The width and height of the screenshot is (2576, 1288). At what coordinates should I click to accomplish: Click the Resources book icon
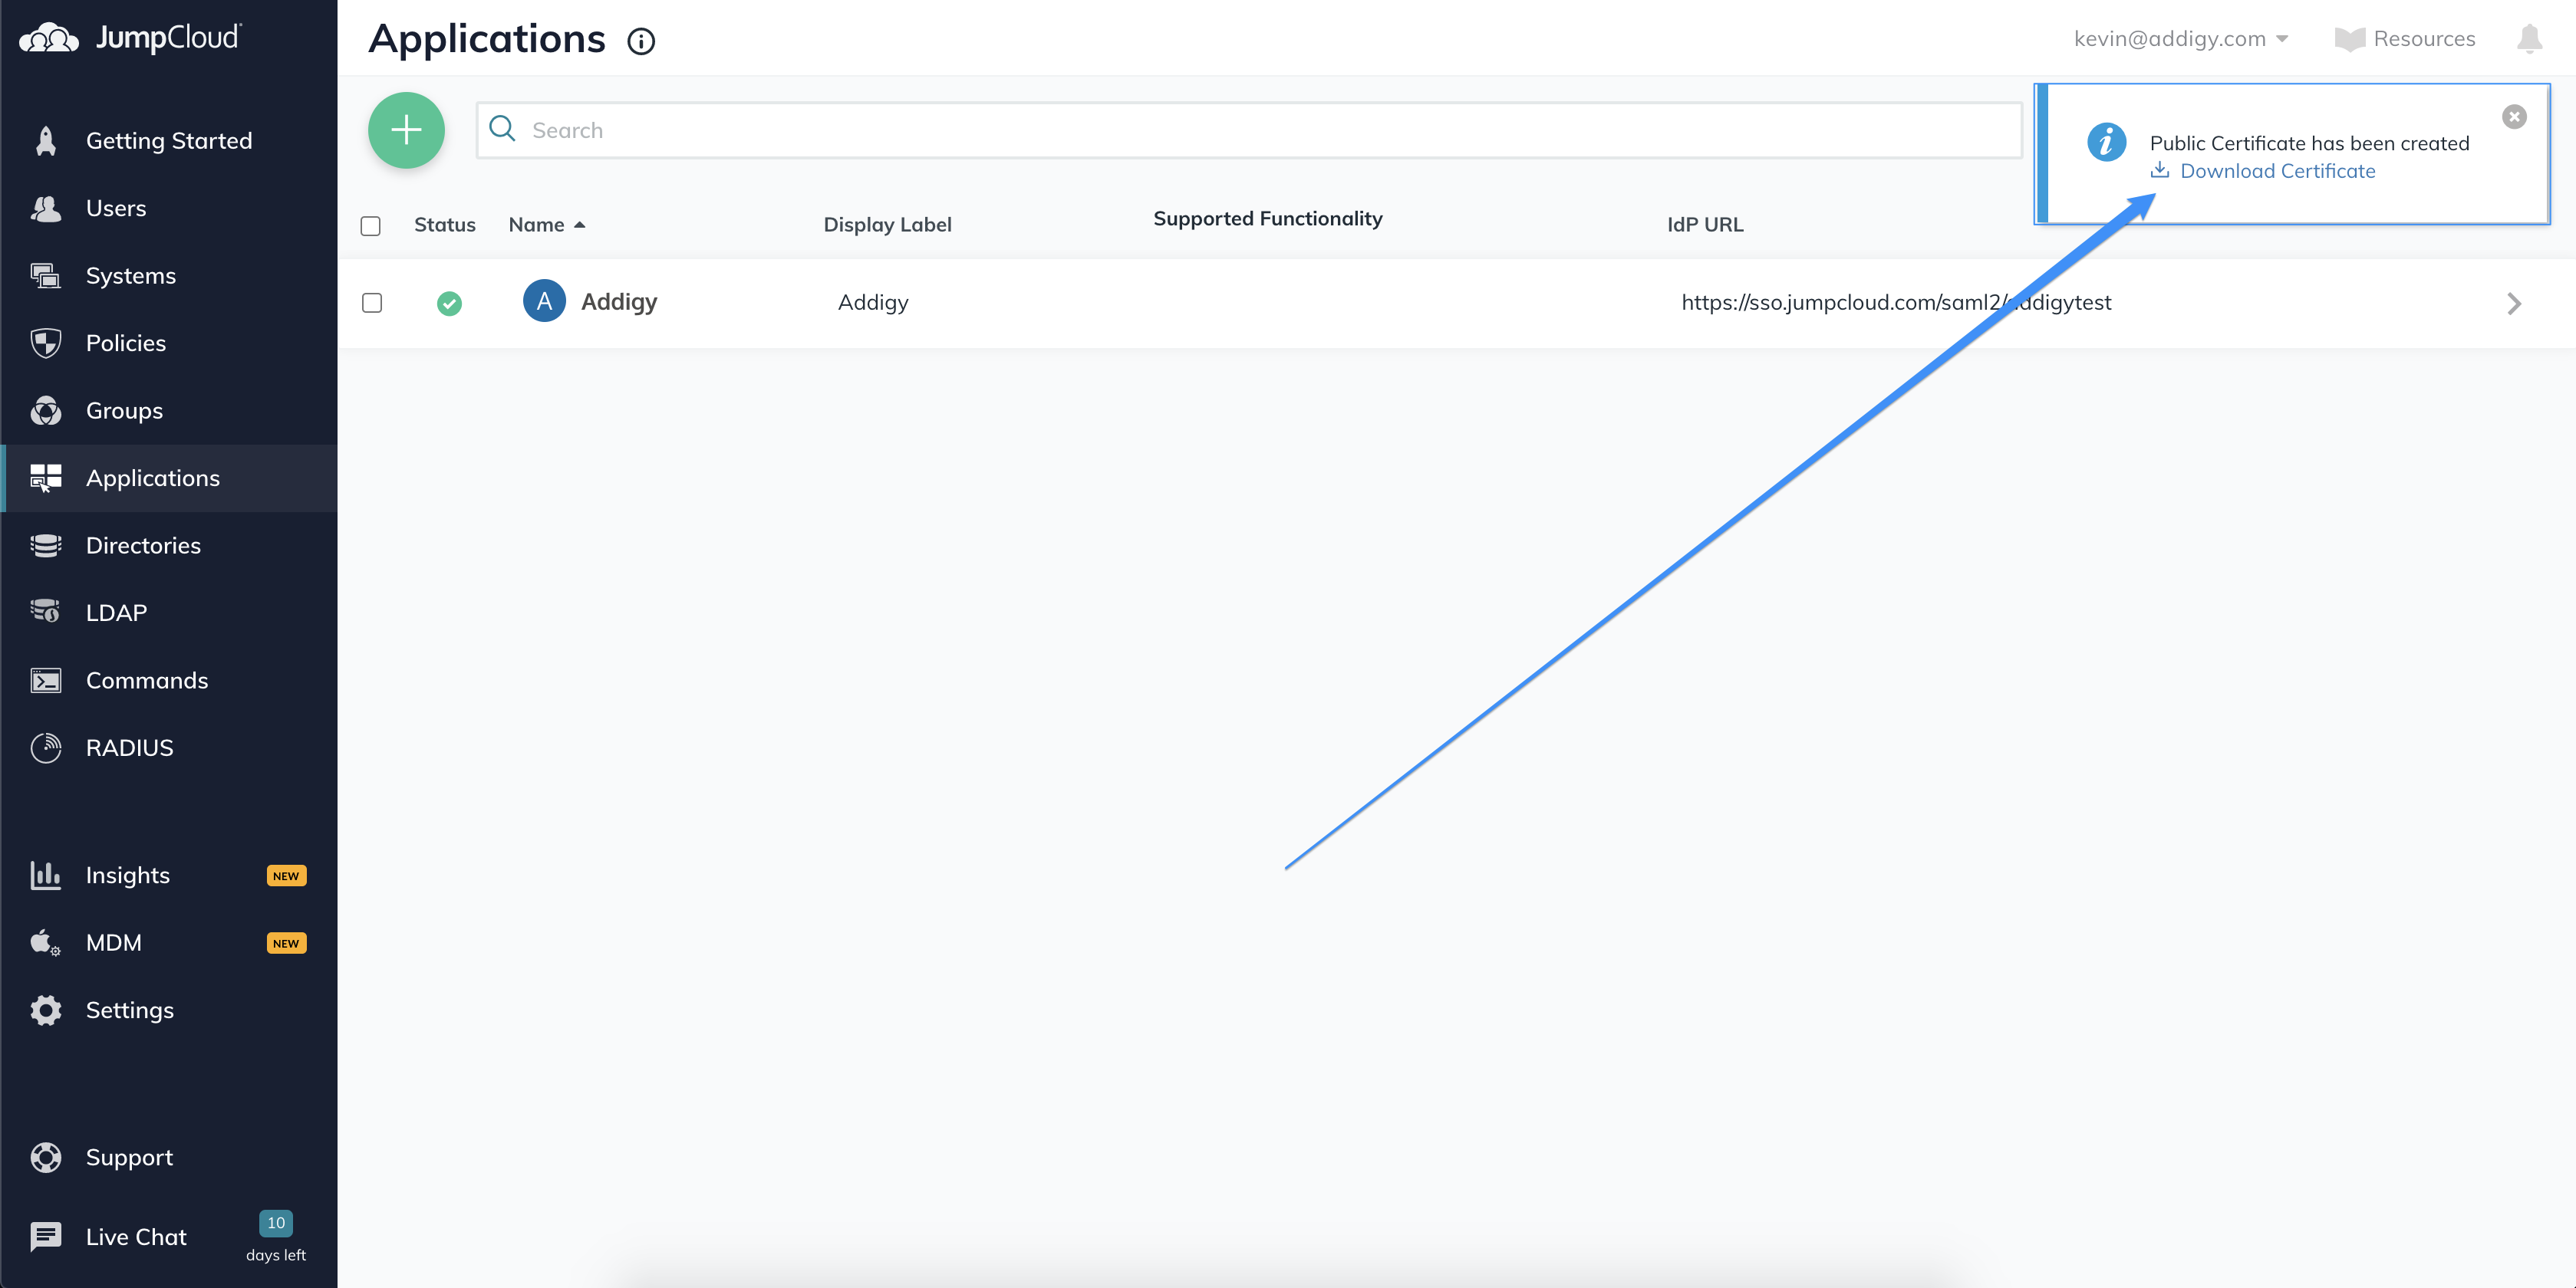[2349, 39]
